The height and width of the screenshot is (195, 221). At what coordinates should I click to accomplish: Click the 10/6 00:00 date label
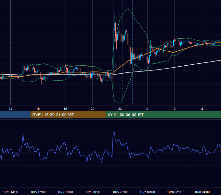147,192
